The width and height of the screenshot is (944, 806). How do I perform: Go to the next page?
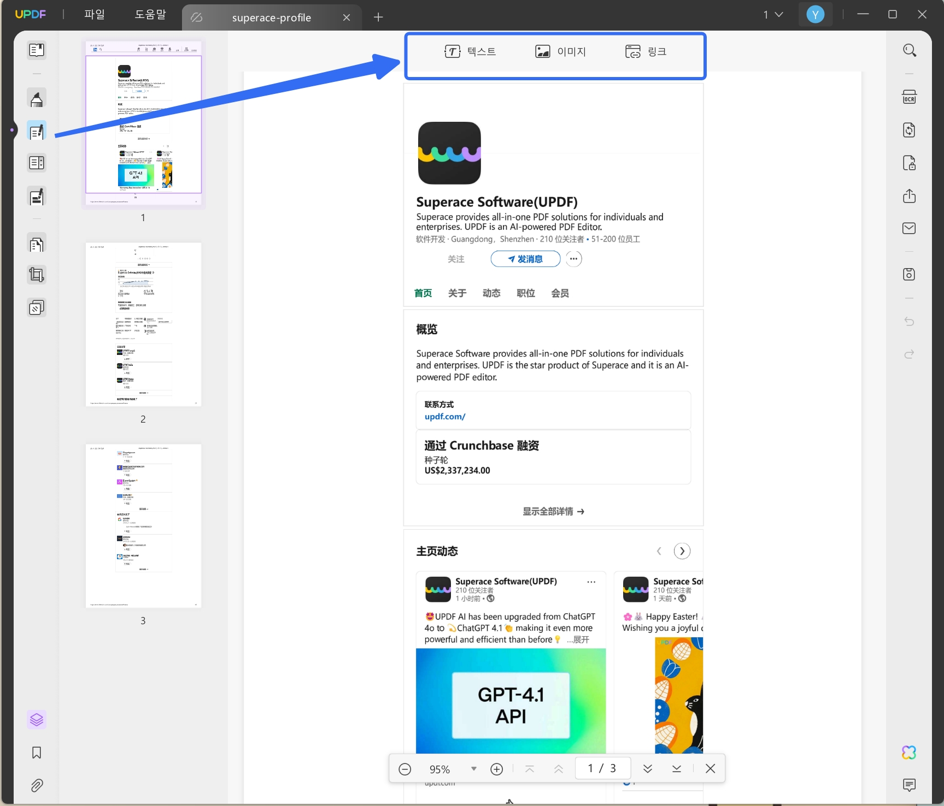(x=648, y=769)
